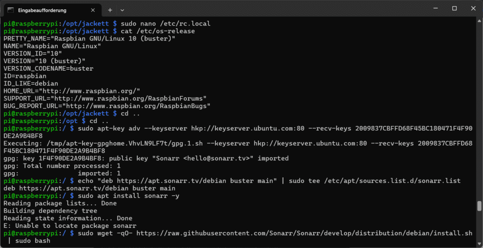This screenshot has height=248, width=483.
Task: Click the vertical scrollbar thumb
Action: coord(479,206)
